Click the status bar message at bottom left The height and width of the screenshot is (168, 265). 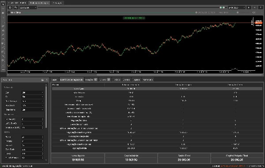pyautogui.click(x=17, y=166)
